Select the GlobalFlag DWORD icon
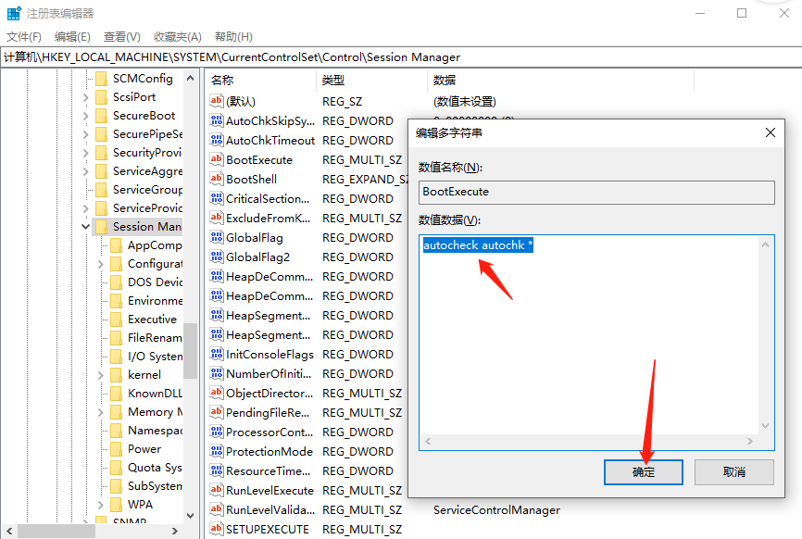Screen dimensions: 802x539 pyautogui.click(x=217, y=238)
